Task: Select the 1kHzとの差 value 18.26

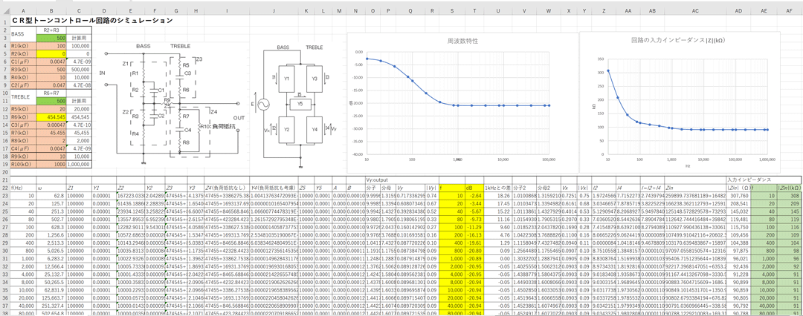Action: 497,194
